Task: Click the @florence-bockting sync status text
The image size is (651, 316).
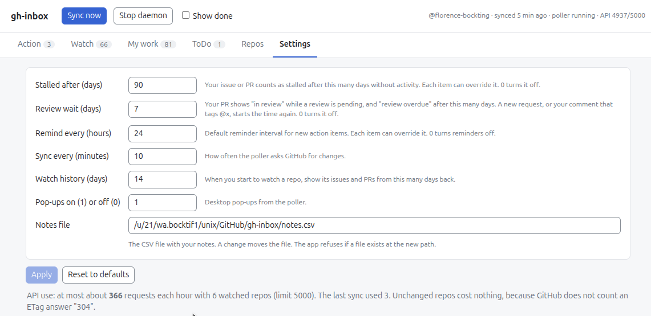Action: 537,16
